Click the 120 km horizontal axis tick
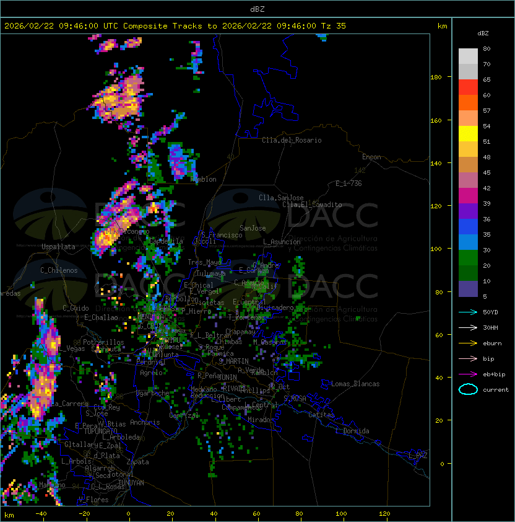 click(385, 514)
